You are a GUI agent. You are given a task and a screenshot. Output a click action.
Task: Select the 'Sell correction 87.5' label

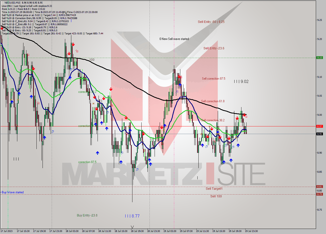213,79
